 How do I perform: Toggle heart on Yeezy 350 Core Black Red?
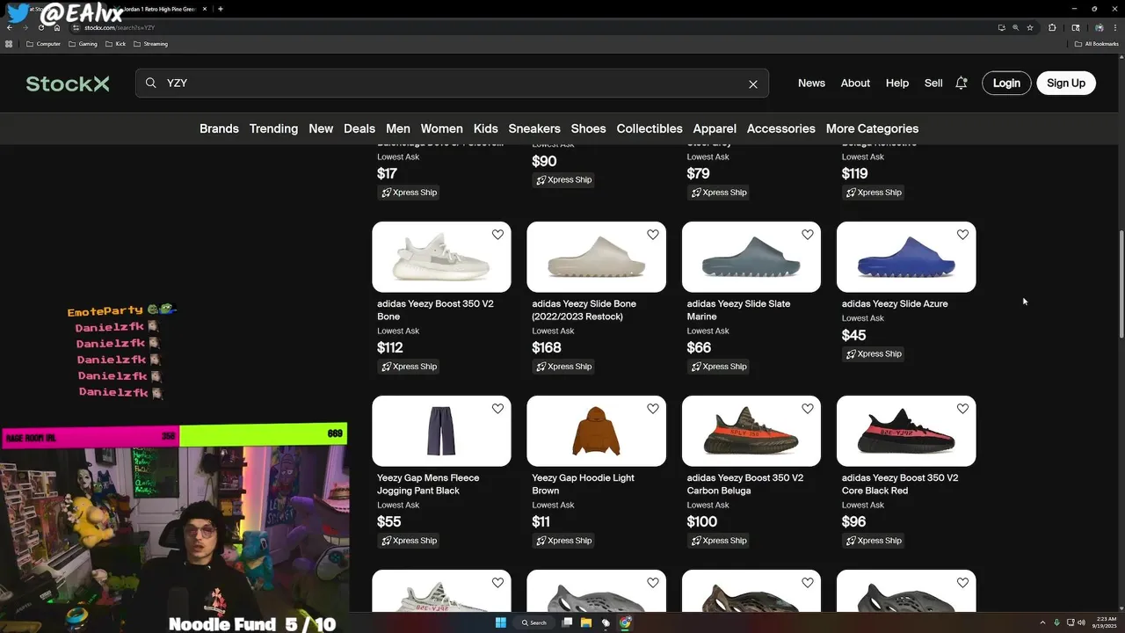click(962, 409)
